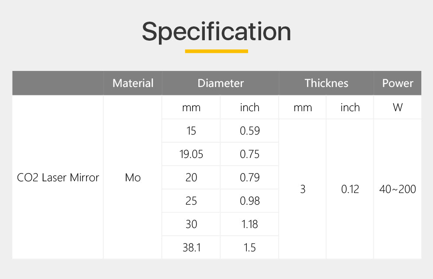Click the 0.59 inch diameter cell

point(250,131)
